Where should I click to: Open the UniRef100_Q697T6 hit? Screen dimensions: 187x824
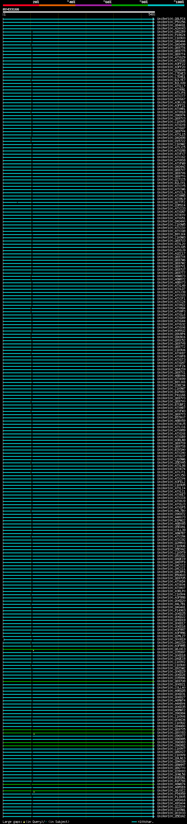tap(171, 48)
